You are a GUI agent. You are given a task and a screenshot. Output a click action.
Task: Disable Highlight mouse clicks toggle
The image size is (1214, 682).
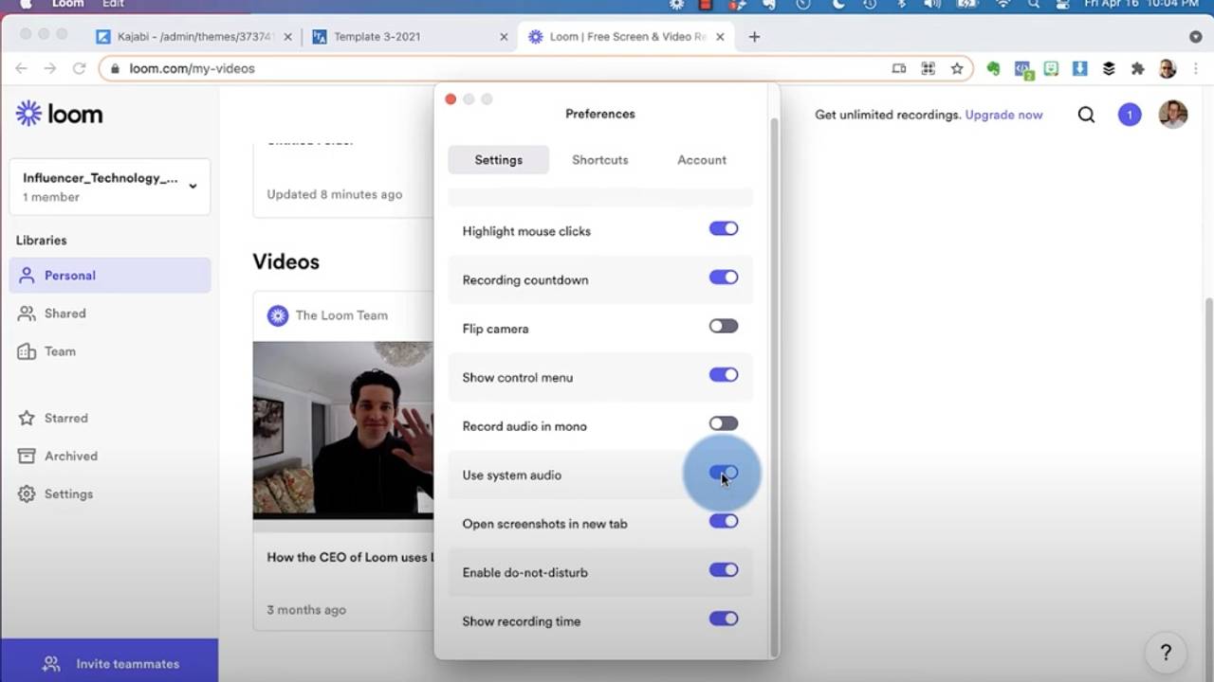point(723,229)
